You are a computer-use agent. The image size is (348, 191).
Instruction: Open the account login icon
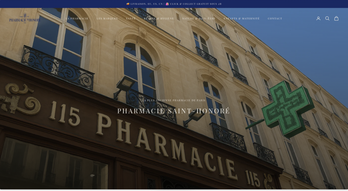click(318, 18)
